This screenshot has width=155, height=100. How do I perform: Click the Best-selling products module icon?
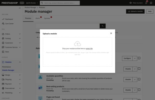click(40, 88)
